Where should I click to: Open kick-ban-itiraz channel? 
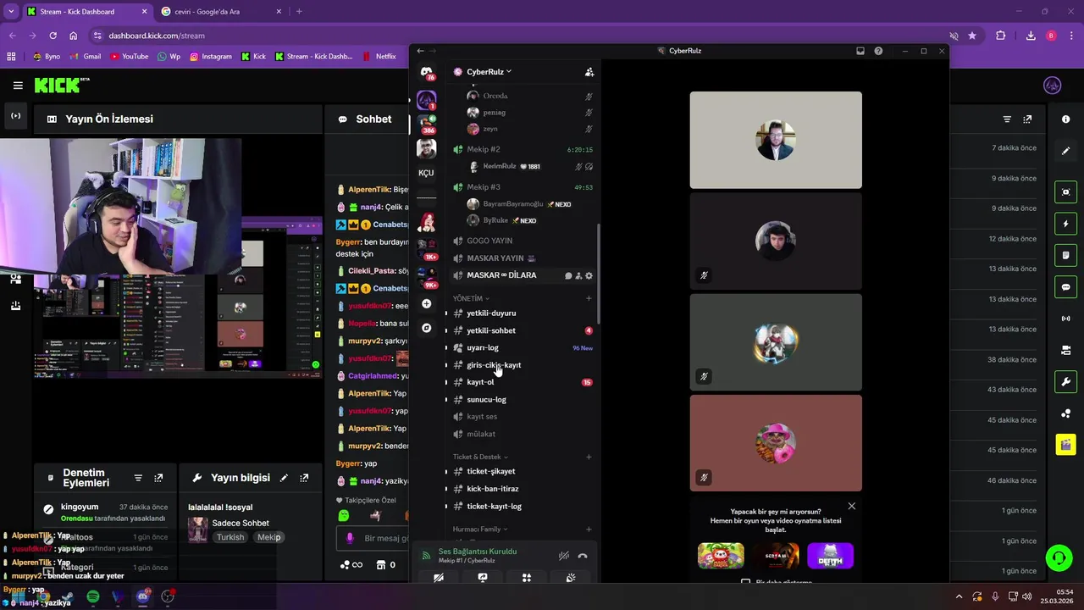click(521, 489)
